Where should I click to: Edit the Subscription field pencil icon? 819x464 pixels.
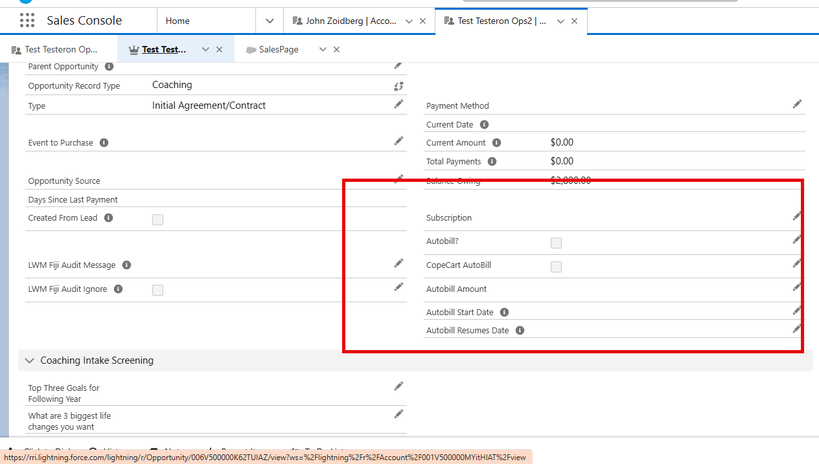click(797, 216)
